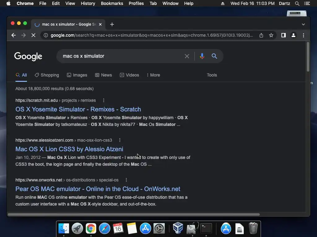Open Disk Utility from the Dock

[x=192, y=228]
